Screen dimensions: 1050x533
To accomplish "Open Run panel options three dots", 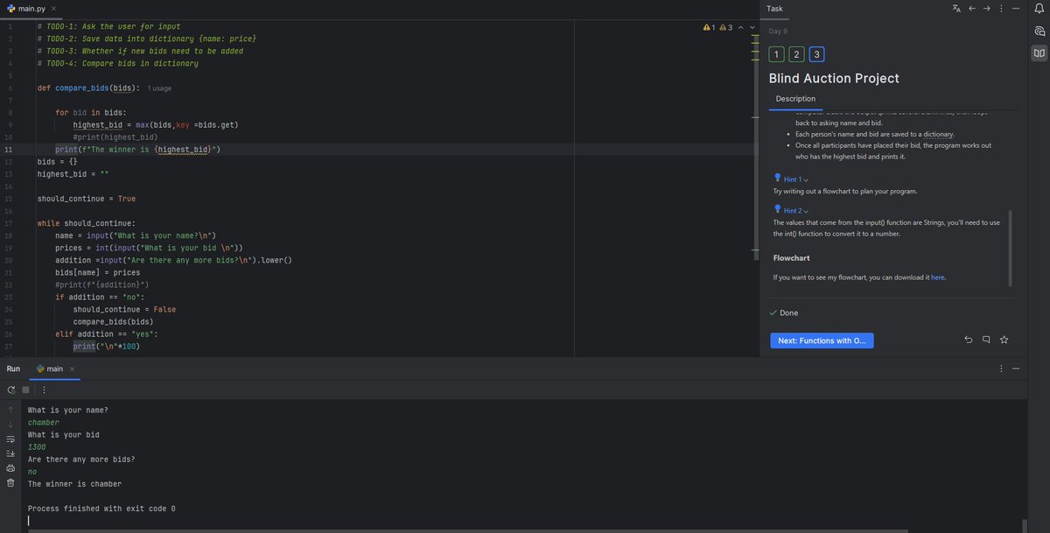I will point(1001,368).
